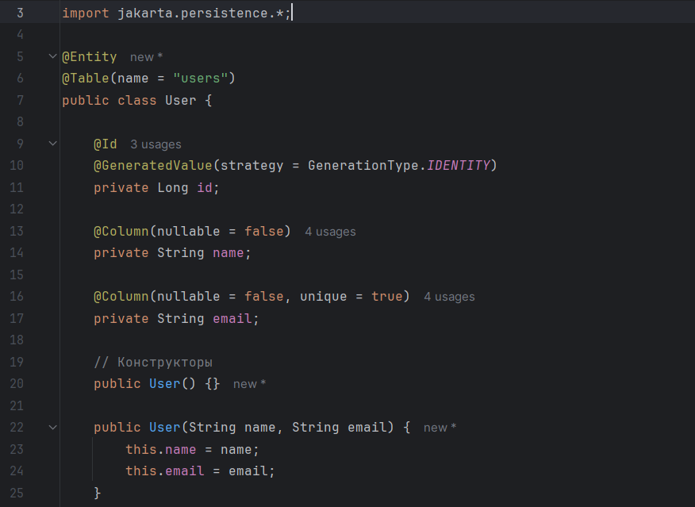695x507 pixels.
Task: Click 'this.name' on line 23
Action: [160, 449]
